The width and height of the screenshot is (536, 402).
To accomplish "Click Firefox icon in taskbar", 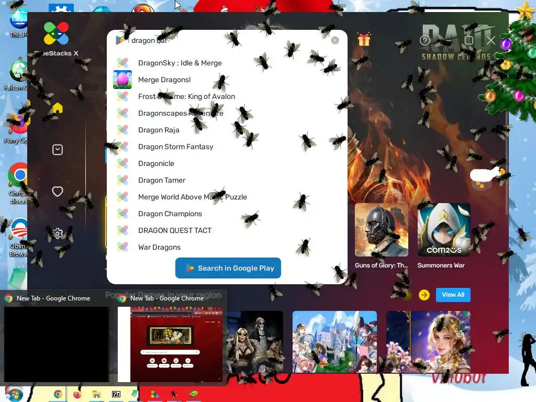I will pos(77,394).
